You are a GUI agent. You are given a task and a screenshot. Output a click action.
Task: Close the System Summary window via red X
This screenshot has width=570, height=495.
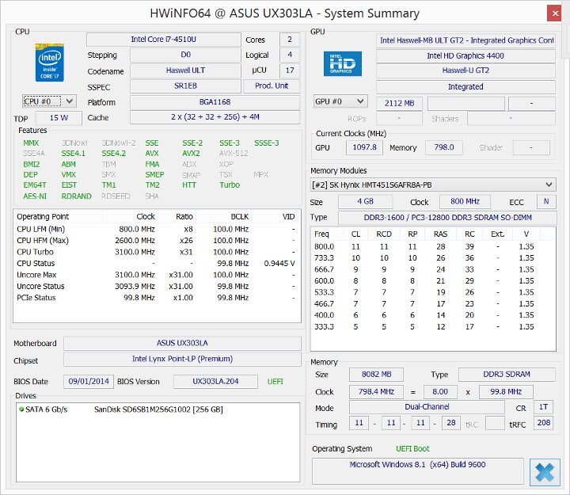554,13
